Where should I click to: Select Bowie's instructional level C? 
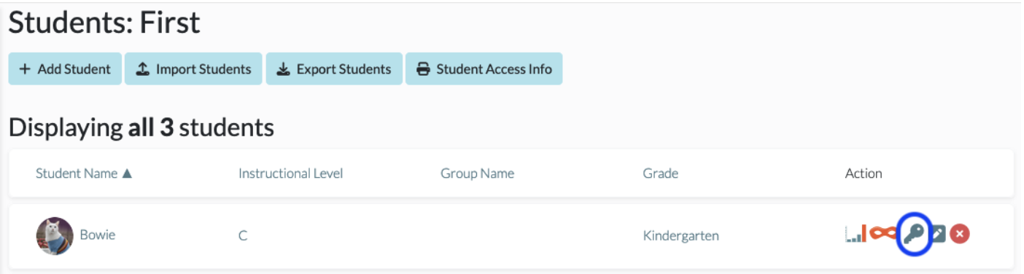pyautogui.click(x=242, y=235)
